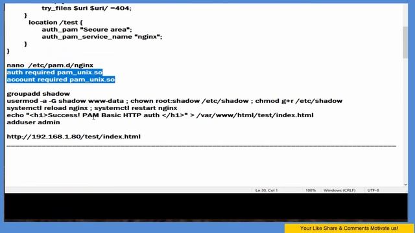This screenshot has height=233, width=415.
Task: Click the 'Ln 30, Col 1' status entry
Action: [x=267, y=190]
